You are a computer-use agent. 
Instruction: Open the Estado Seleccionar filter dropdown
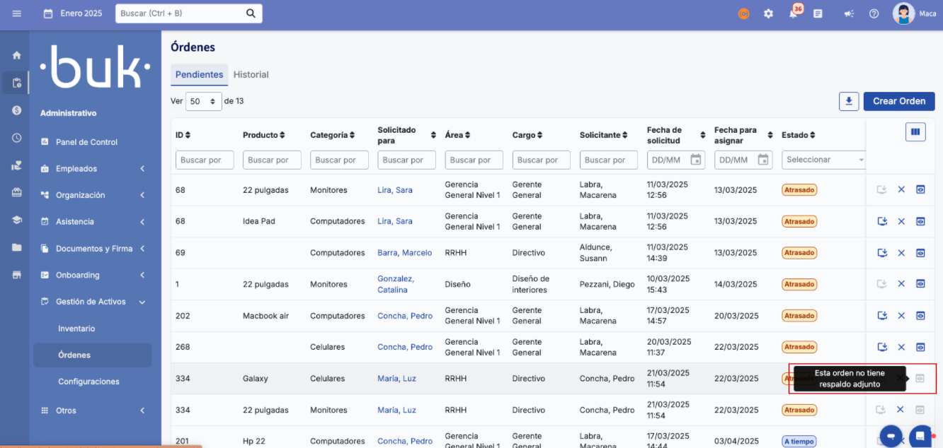pyautogui.click(x=824, y=160)
